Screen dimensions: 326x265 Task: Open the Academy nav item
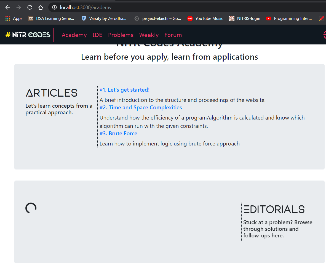[74, 35]
